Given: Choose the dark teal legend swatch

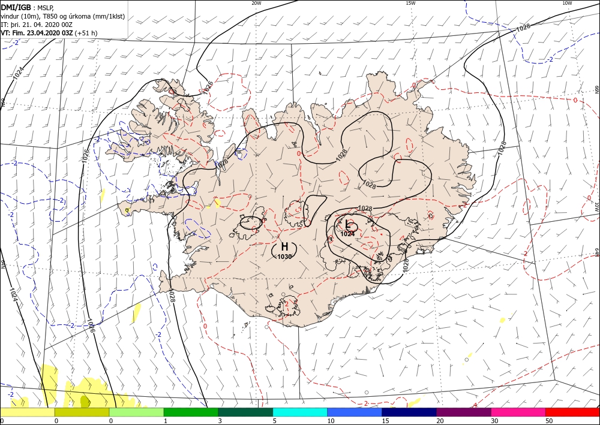Looking at the screenshot, I should 245,412.
